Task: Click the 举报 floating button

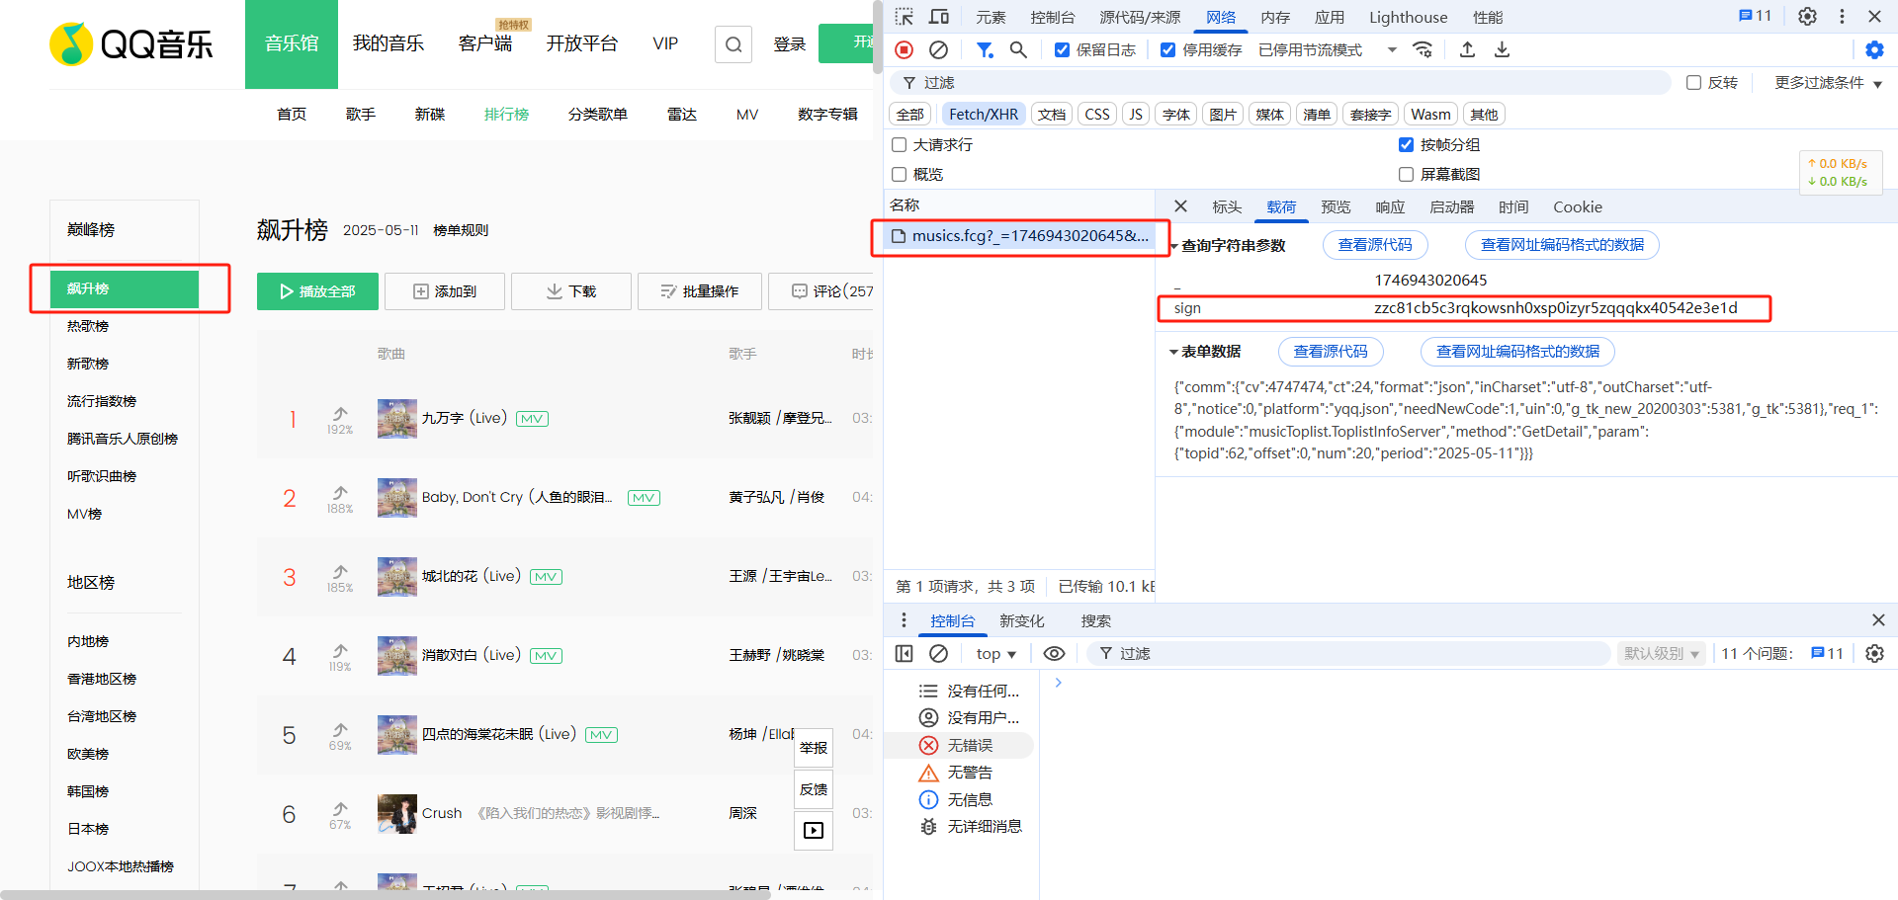Action: tap(814, 748)
